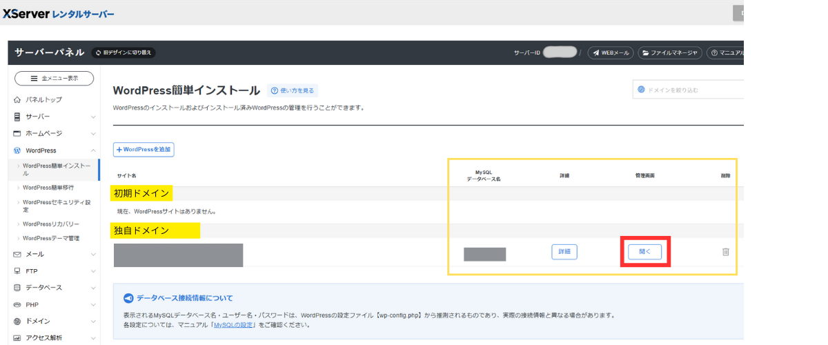
Task: Open WordPressテーマ管理 menu item
Action: pyautogui.click(x=51, y=239)
